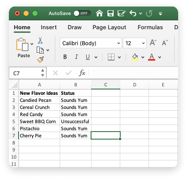Screen dimensions: 187x179
Task: Click the Decrease Font Size icon
Action: 165,43
